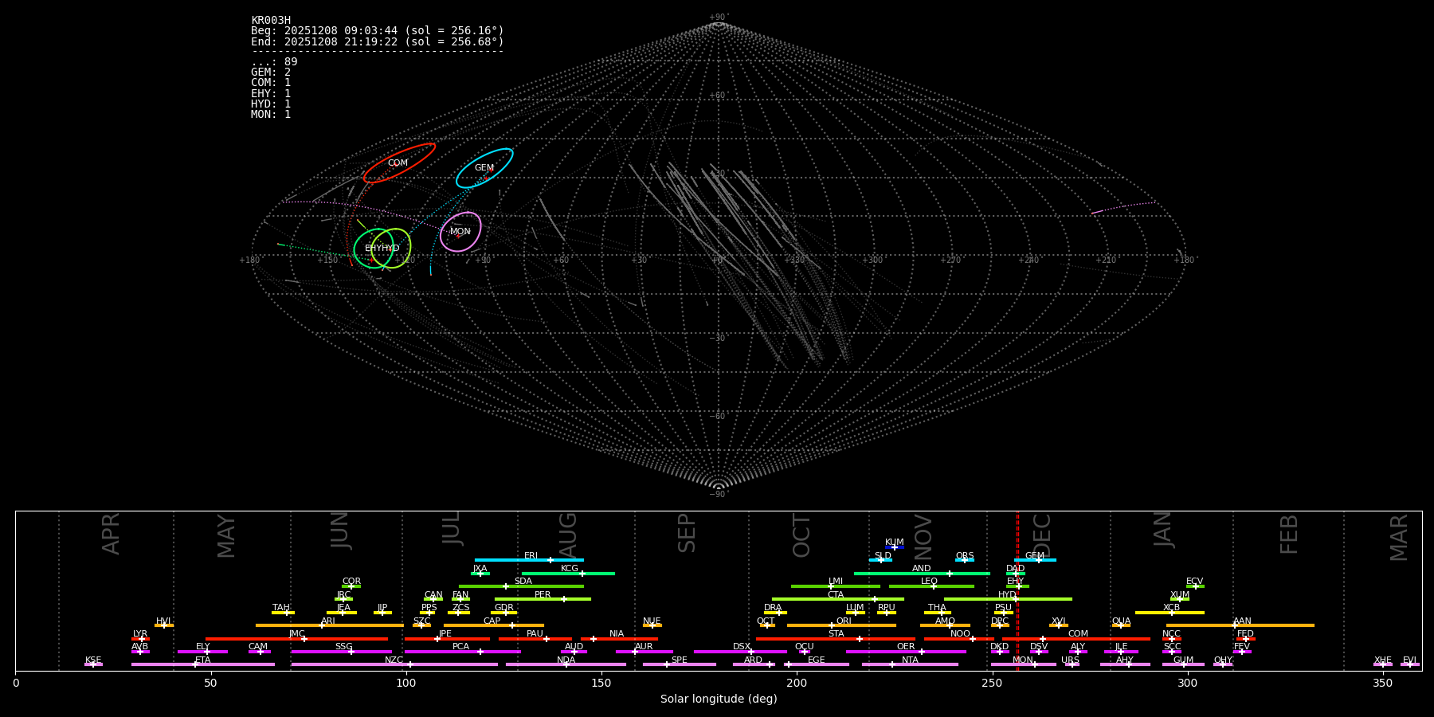Click the LEO shower label on timeline
The image size is (1434, 717).
point(930,582)
